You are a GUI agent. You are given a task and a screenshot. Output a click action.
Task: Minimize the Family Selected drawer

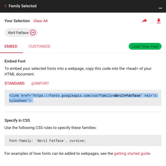[x=160, y=8]
